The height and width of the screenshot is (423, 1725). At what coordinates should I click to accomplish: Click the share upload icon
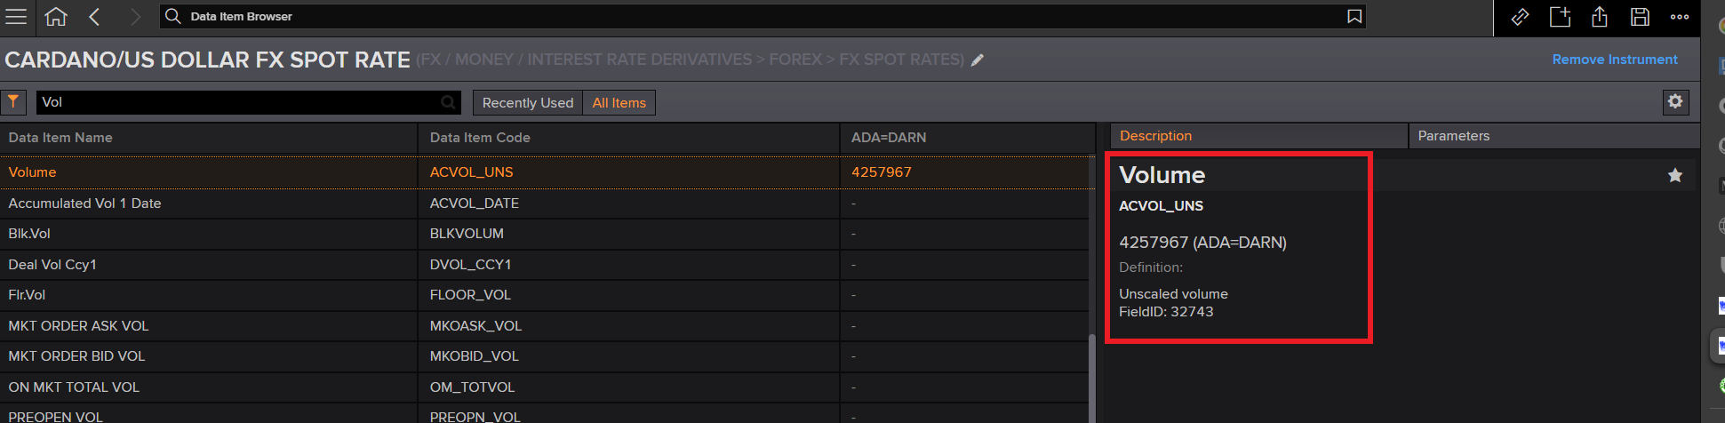(x=1600, y=17)
